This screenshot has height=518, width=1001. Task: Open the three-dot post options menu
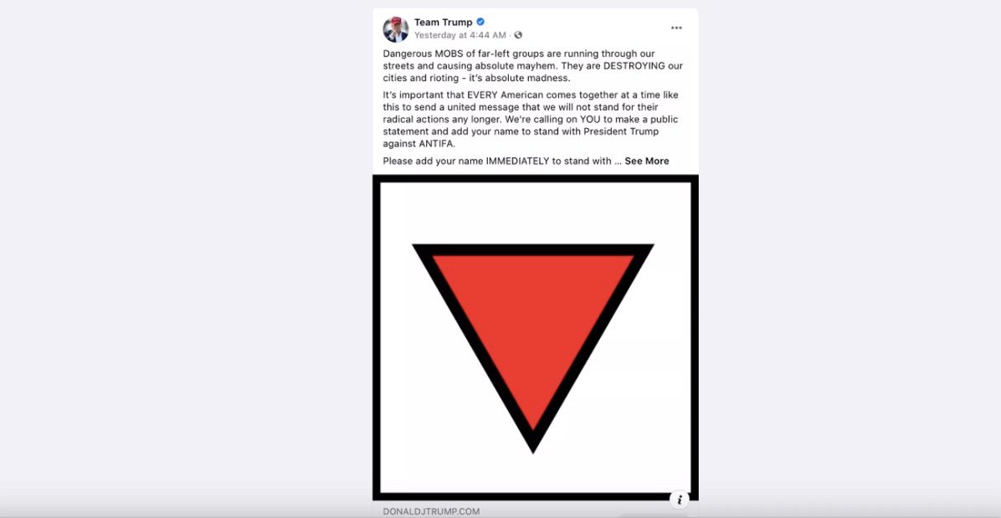[x=676, y=28]
